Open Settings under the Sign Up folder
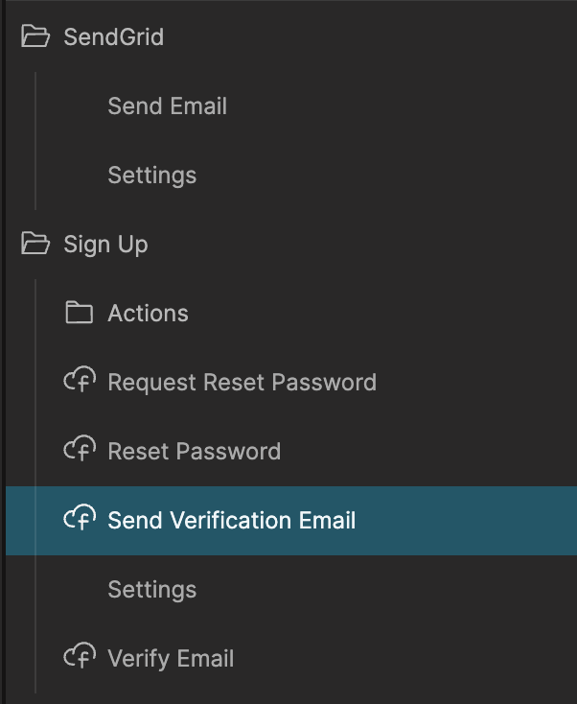The height and width of the screenshot is (704, 577). [151, 590]
